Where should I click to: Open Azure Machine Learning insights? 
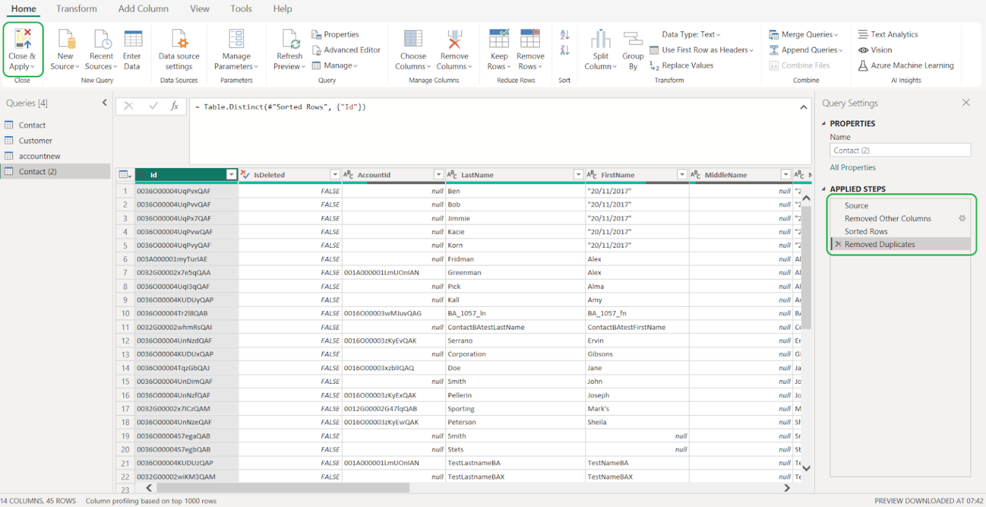906,65
